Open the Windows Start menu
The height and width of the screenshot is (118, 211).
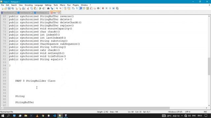(3, 116)
